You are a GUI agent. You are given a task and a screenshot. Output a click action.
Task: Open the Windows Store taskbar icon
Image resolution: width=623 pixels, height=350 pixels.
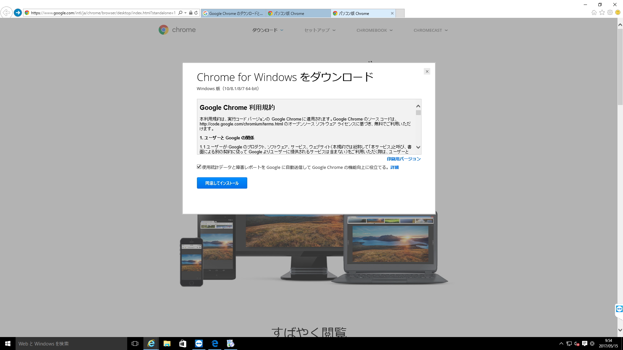click(x=183, y=344)
